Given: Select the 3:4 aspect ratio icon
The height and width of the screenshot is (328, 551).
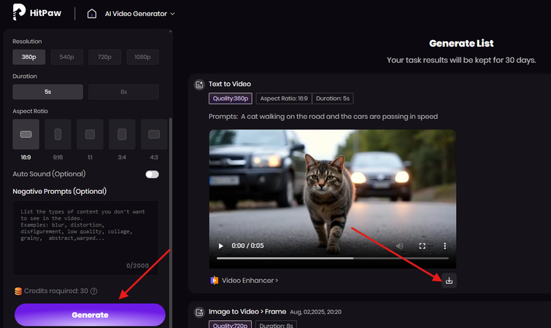Looking at the screenshot, I should pos(122,134).
